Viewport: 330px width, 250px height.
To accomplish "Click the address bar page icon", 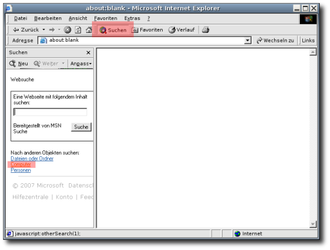I will pyautogui.click(x=43, y=40).
